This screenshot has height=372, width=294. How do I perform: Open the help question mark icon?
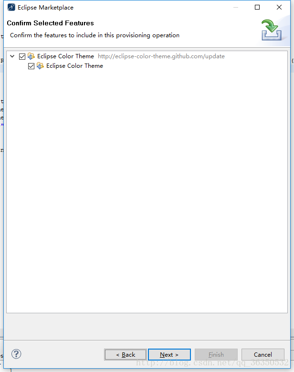click(16, 354)
